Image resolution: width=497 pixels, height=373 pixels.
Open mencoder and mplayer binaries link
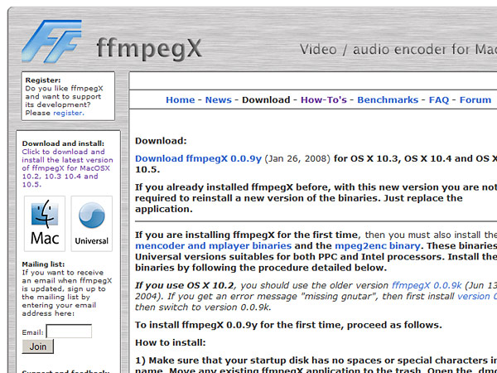point(214,246)
